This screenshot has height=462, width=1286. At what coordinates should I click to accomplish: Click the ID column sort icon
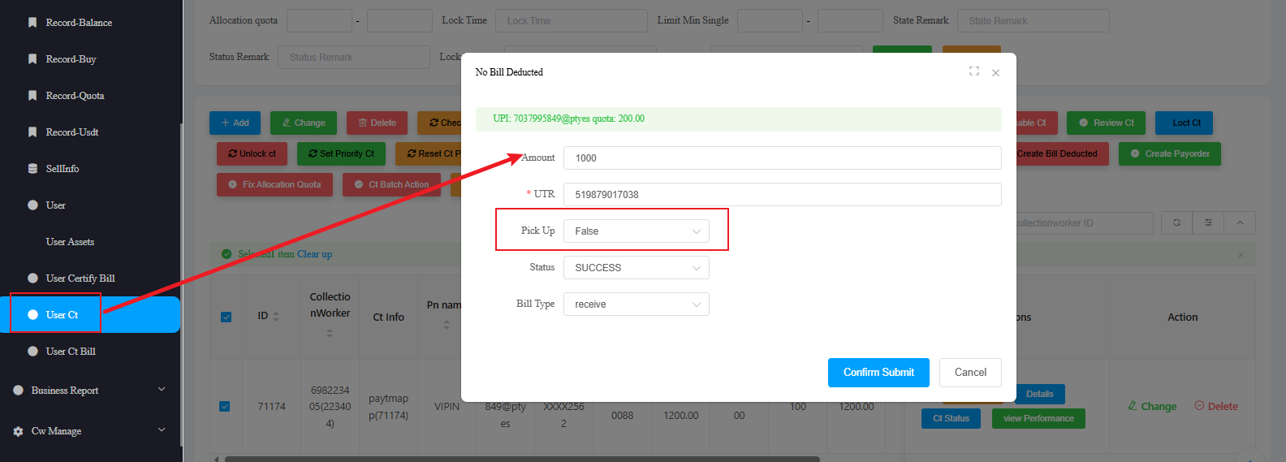click(x=276, y=317)
